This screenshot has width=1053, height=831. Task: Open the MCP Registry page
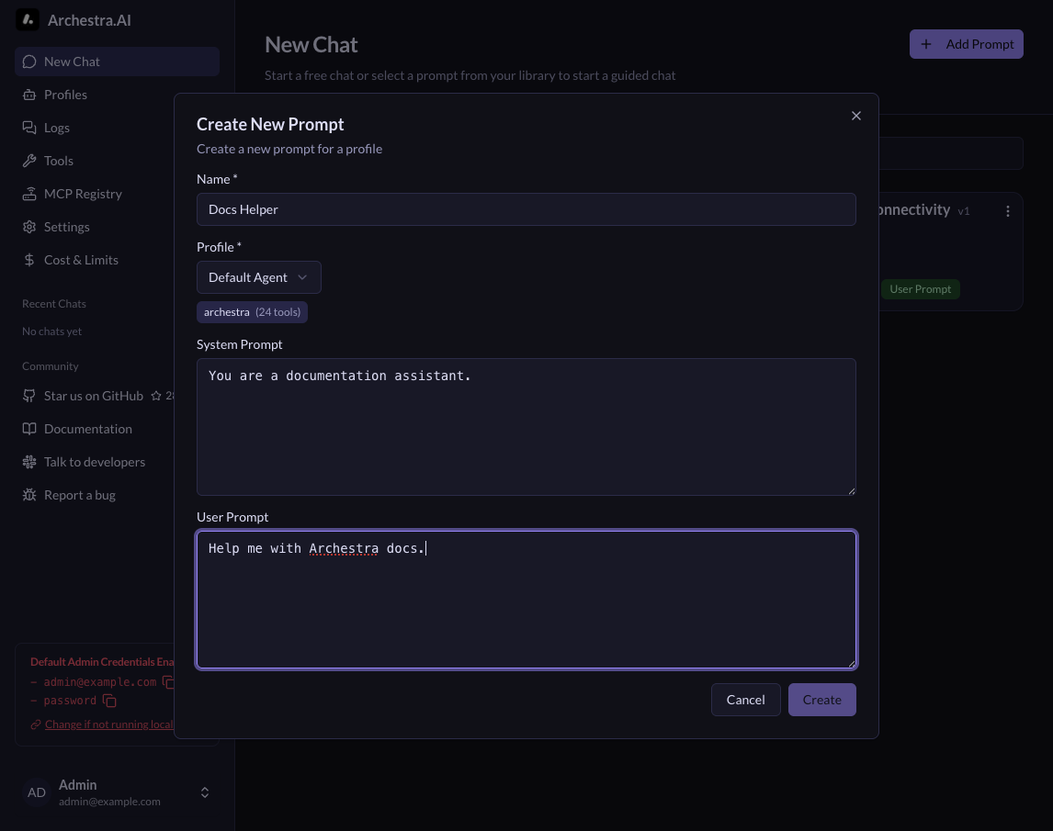84,194
